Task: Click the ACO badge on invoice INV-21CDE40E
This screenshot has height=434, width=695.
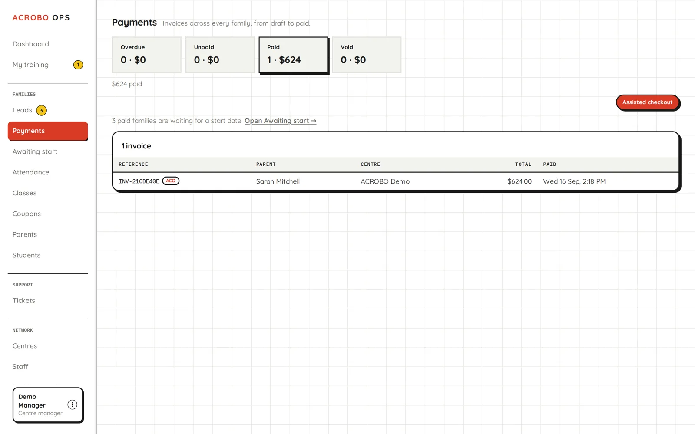Action: 171,181
